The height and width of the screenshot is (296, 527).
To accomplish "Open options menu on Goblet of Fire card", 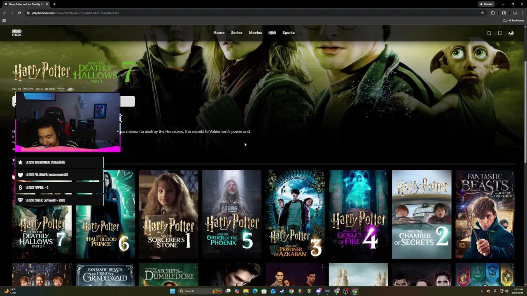I will coord(385,174).
